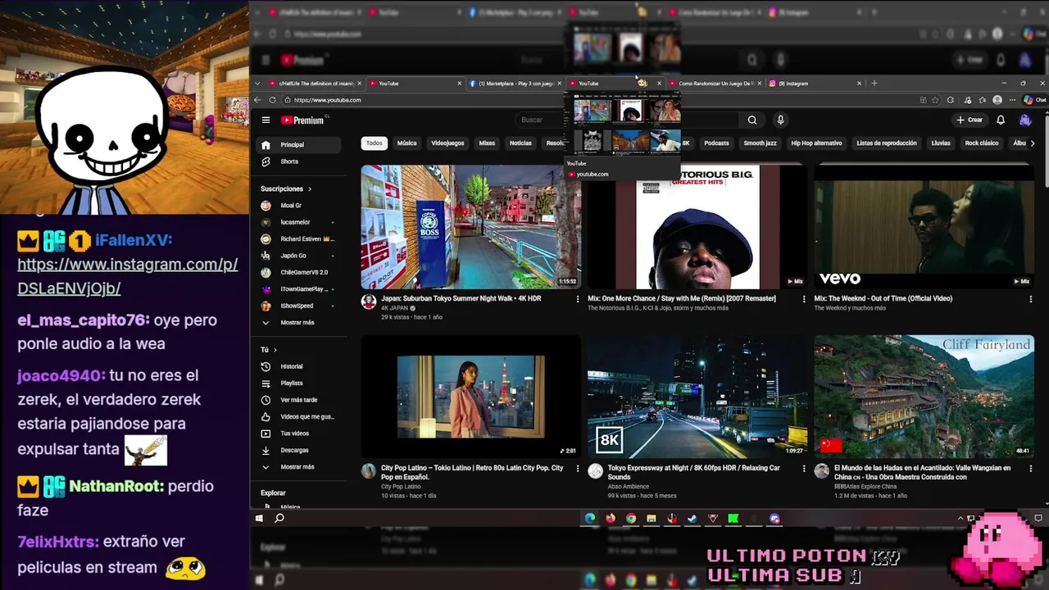Open Japan Suburban Tokyo Summer Night Walk title
Screen dimensions: 1049x590
click(461, 299)
